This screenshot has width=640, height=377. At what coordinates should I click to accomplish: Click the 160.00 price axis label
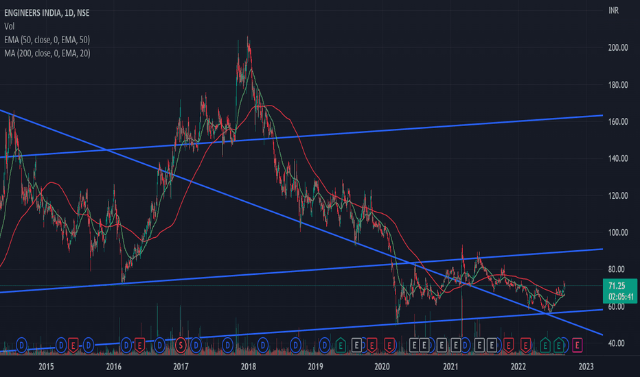[618, 121]
